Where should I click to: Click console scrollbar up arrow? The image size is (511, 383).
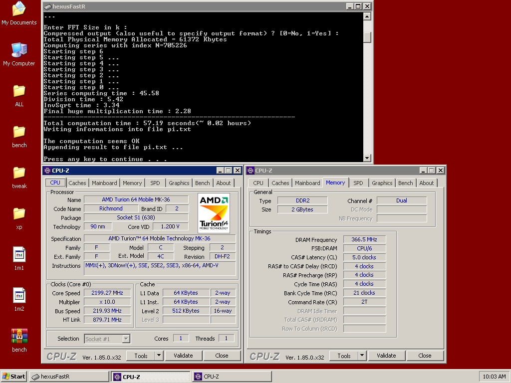tap(367, 16)
